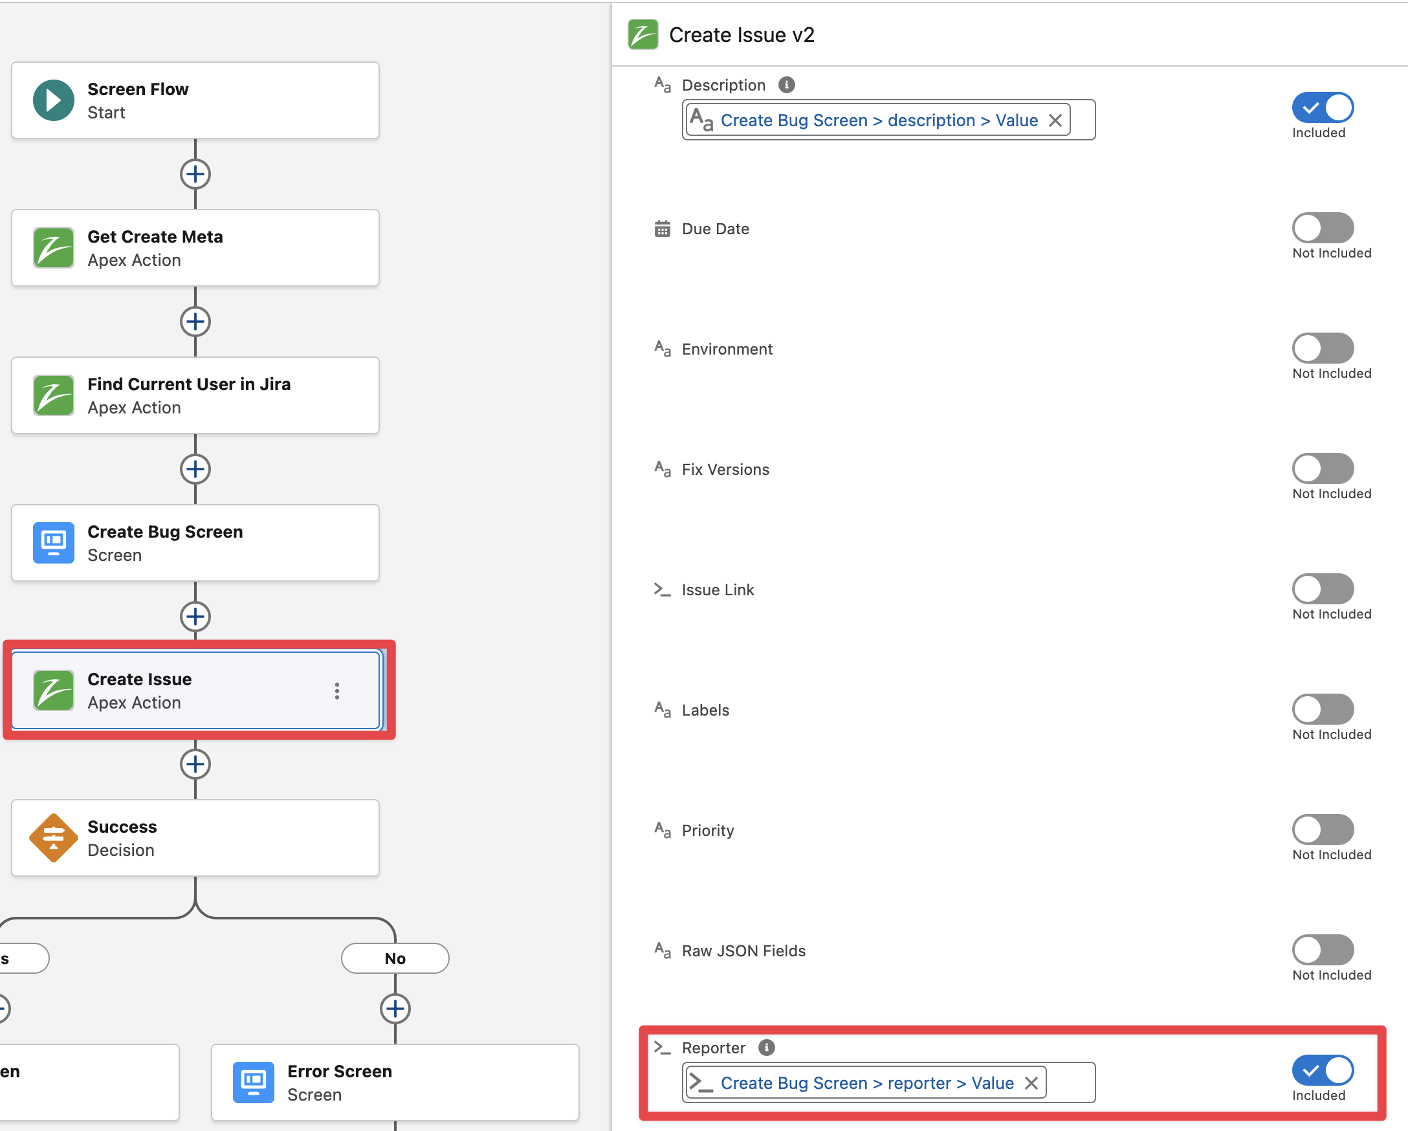Click the Create Bug Screen node icon
This screenshot has width=1408, height=1131.
coord(54,543)
